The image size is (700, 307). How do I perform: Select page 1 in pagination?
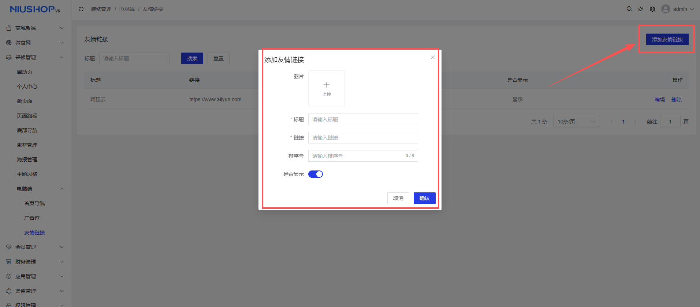point(623,122)
